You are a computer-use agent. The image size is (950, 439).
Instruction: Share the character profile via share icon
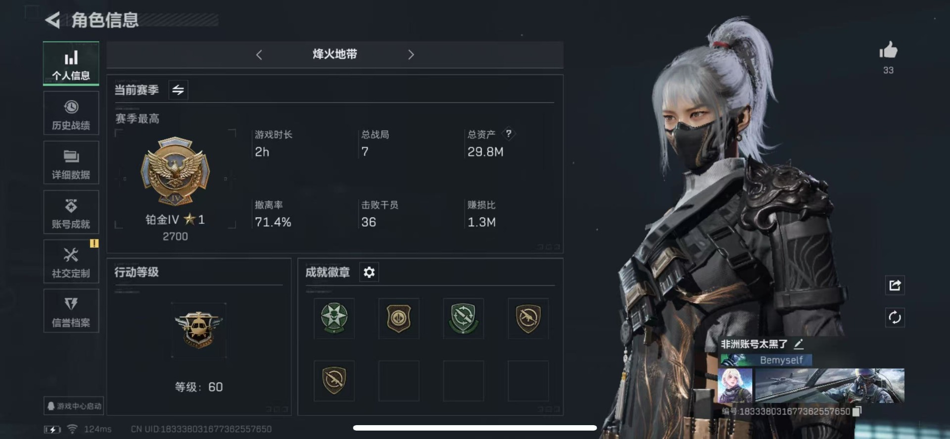pyautogui.click(x=895, y=285)
